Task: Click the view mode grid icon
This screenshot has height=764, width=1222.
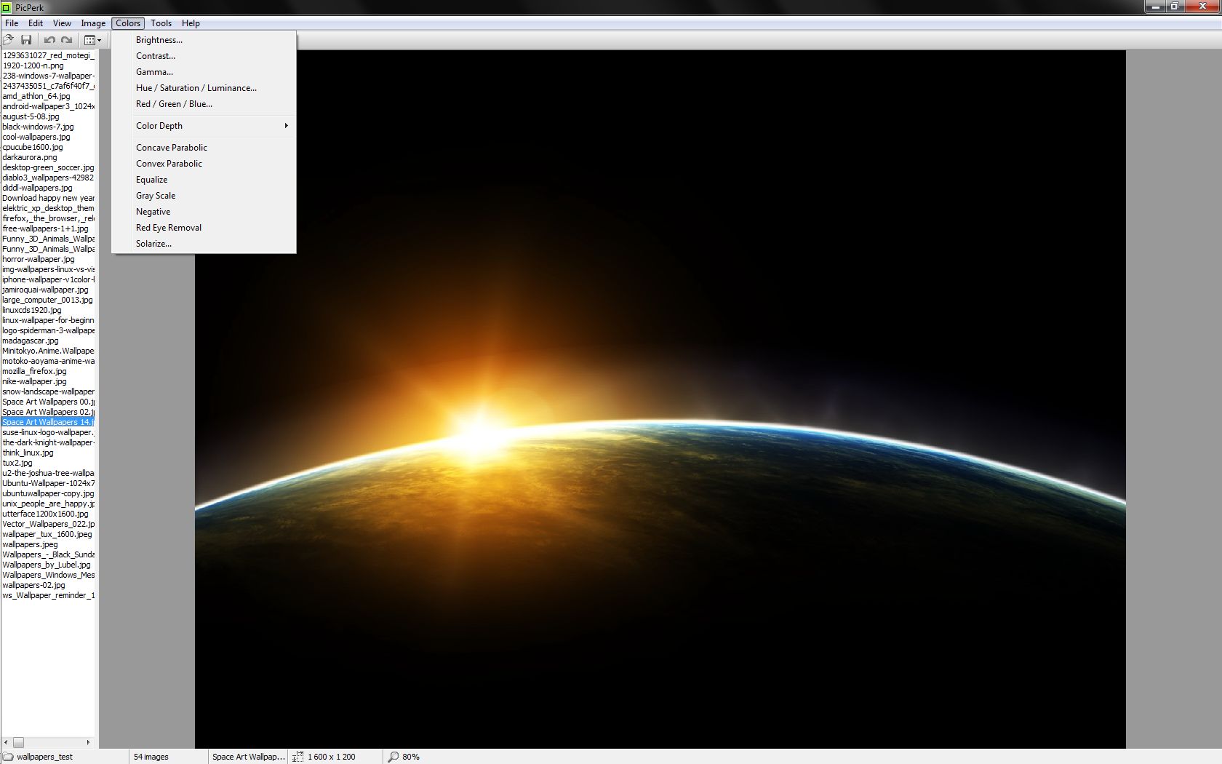Action: pyautogui.click(x=89, y=40)
